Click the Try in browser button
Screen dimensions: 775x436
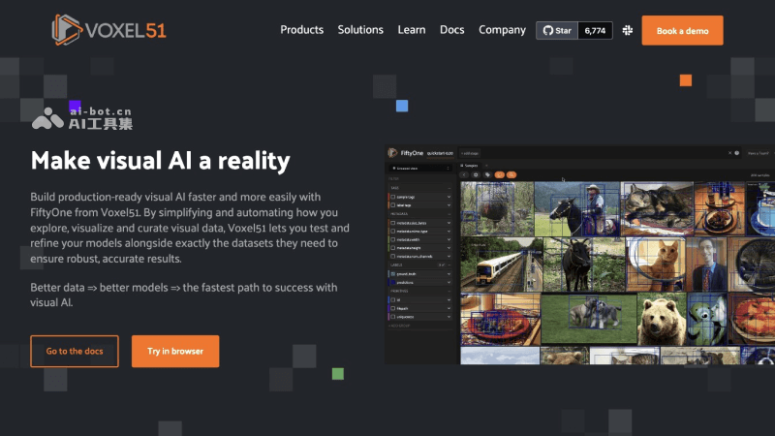coord(175,352)
